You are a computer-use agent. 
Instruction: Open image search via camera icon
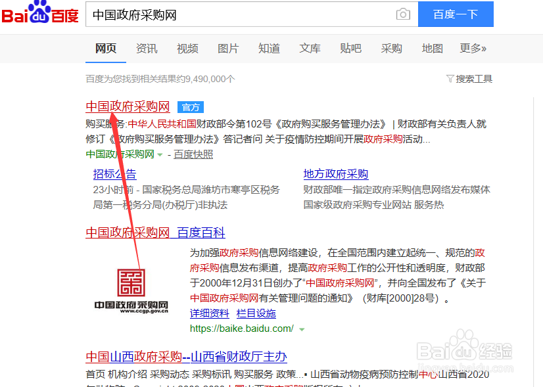403,14
